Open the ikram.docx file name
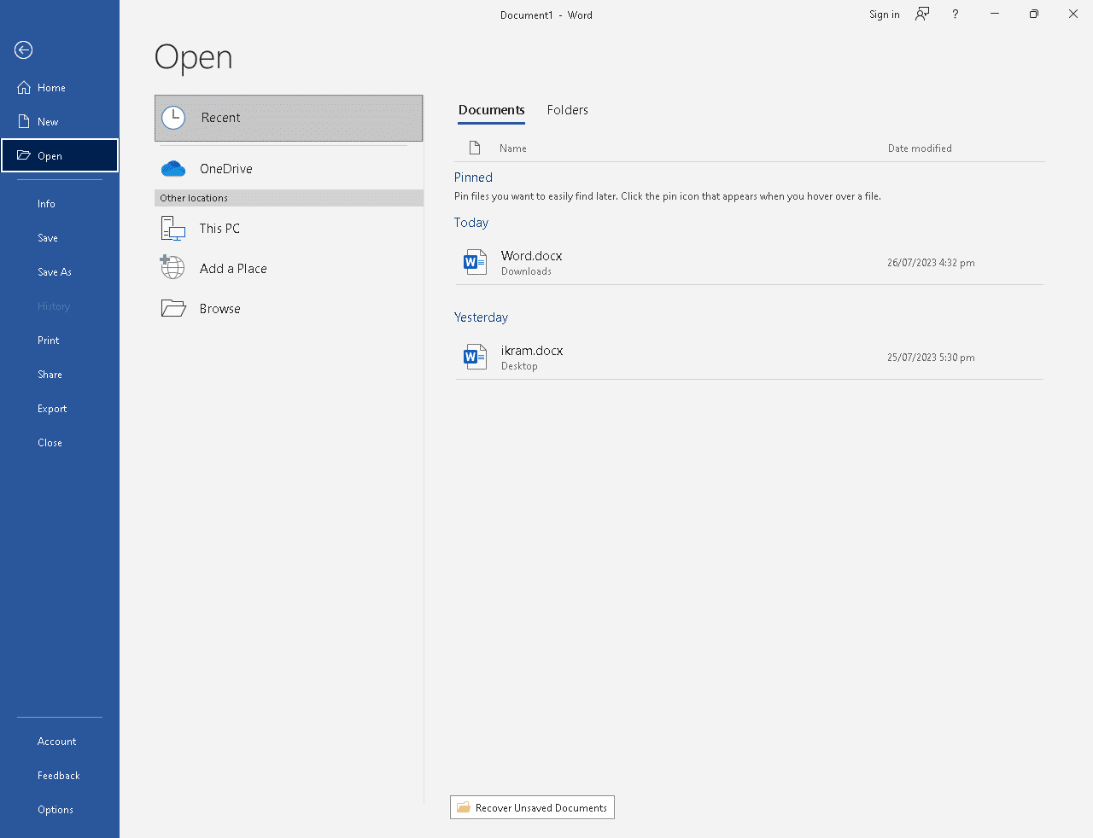1093x838 pixels. pos(532,351)
